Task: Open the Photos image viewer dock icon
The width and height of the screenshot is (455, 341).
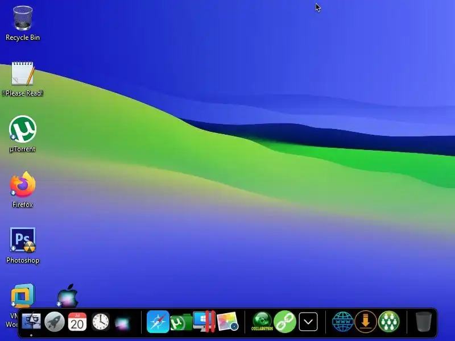Action: click(x=227, y=321)
